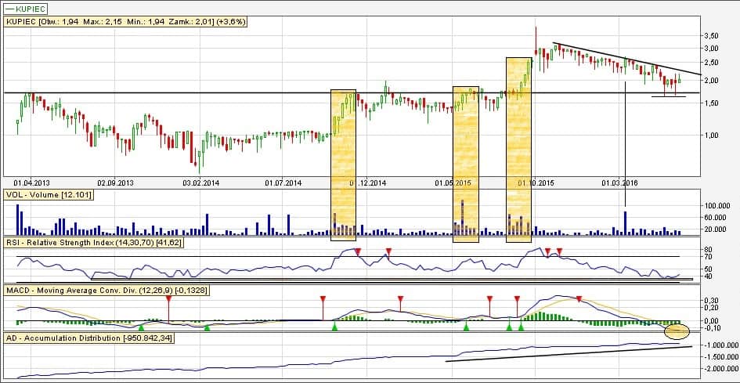Click the rightmost green triangle in MACD panel
The height and width of the screenshot is (383, 740).
tap(521, 327)
